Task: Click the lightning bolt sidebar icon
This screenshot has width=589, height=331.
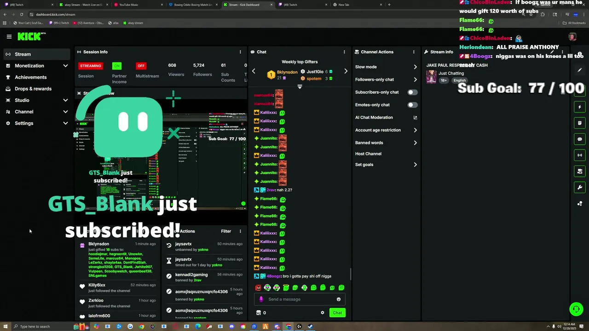Action: [580, 107]
